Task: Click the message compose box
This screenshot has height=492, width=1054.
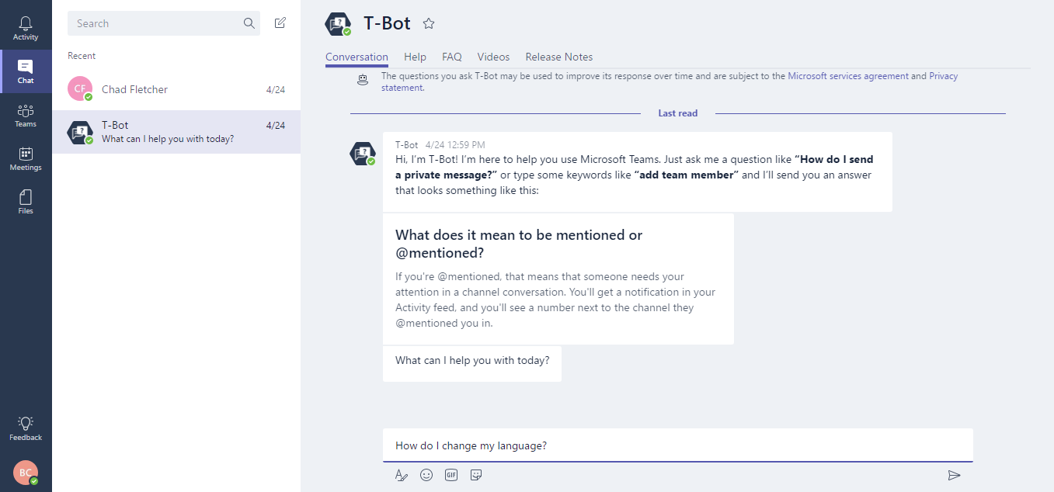Action: pyautogui.click(x=678, y=445)
